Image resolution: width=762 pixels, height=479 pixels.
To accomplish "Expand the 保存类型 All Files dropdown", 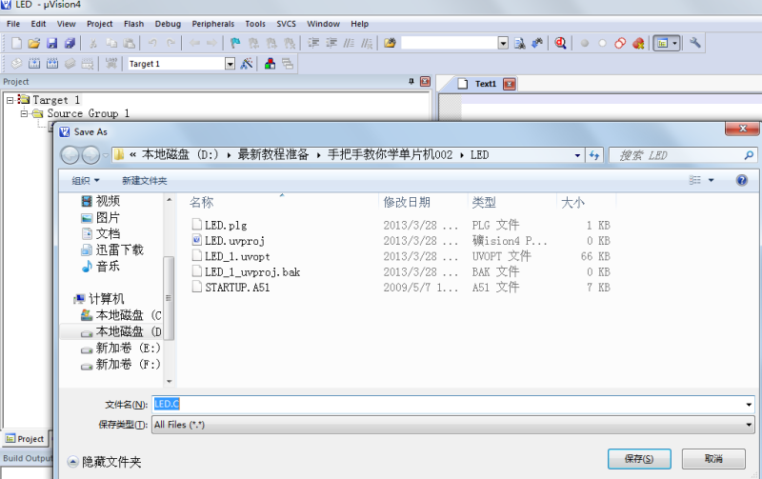I will [x=749, y=425].
